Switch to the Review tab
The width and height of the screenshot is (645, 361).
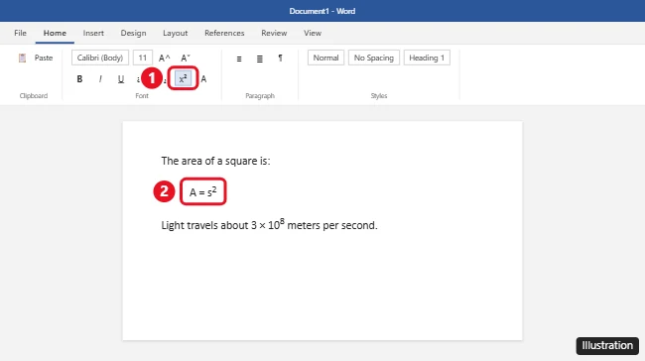coord(274,33)
